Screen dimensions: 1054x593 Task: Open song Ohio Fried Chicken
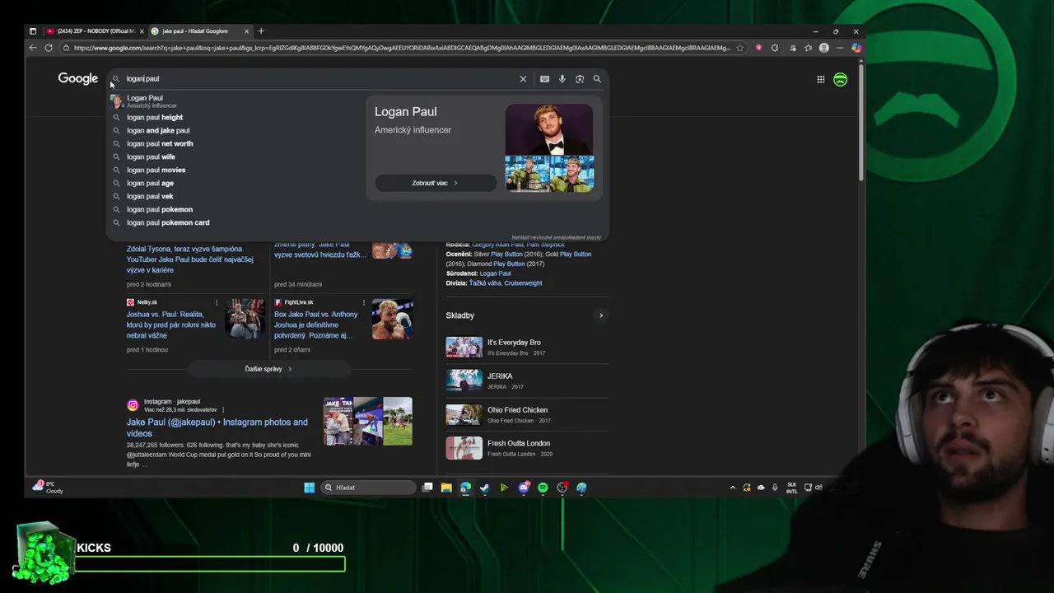point(528,414)
